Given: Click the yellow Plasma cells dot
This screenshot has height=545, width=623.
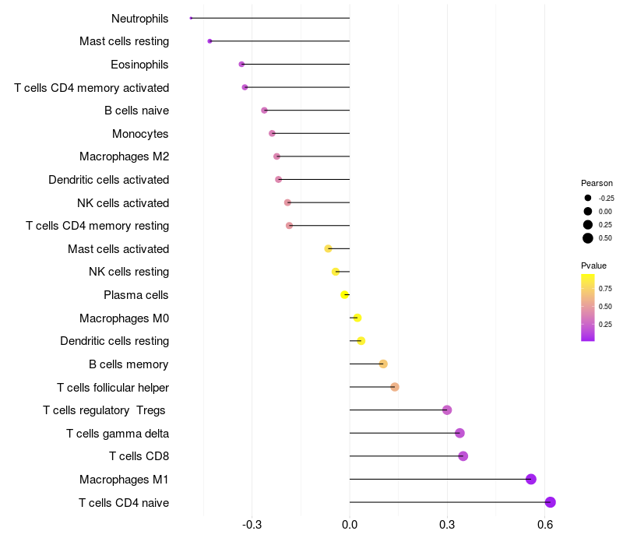Looking at the screenshot, I should [x=344, y=294].
